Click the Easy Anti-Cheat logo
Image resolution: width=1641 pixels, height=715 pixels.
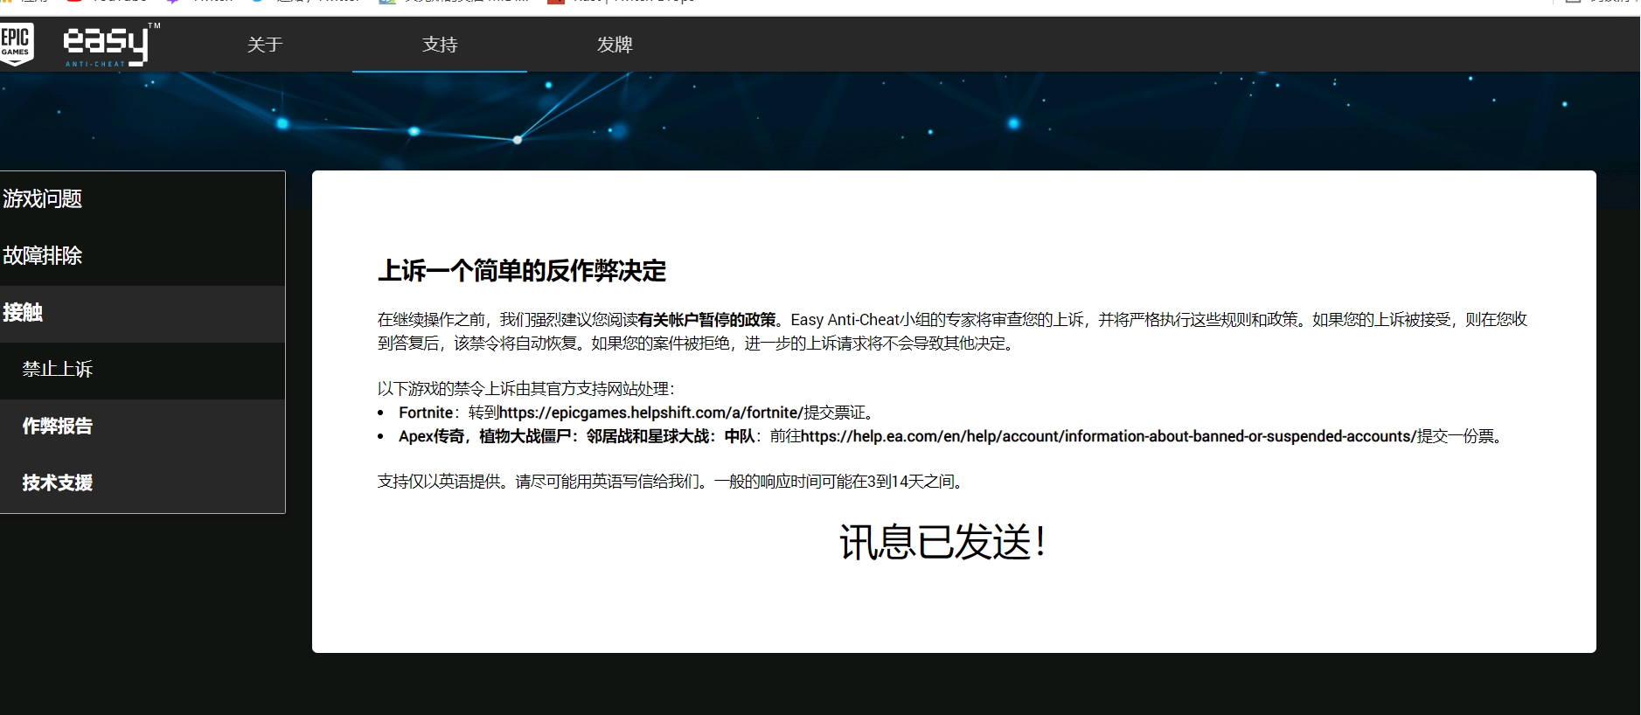coord(111,45)
